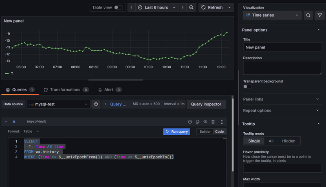This screenshot has height=187, width=326.
Task: Click 'FROM wx.history' line in editor
Action: tap(42, 152)
